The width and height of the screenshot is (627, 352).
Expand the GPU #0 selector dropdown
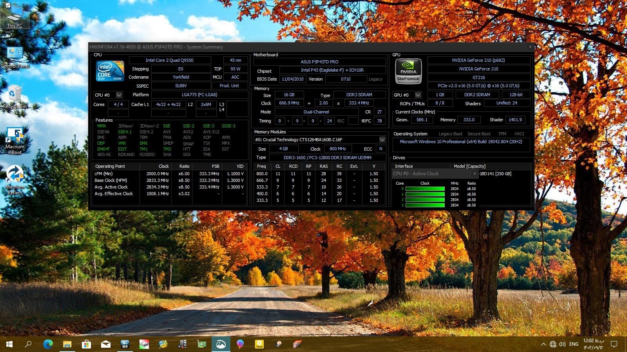click(418, 95)
